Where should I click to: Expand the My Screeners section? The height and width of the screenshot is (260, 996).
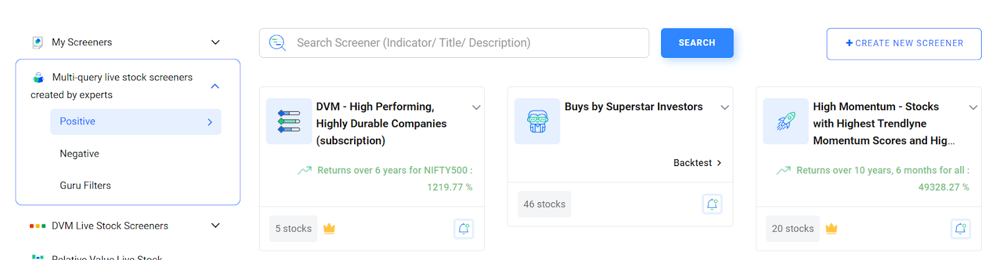(x=215, y=42)
